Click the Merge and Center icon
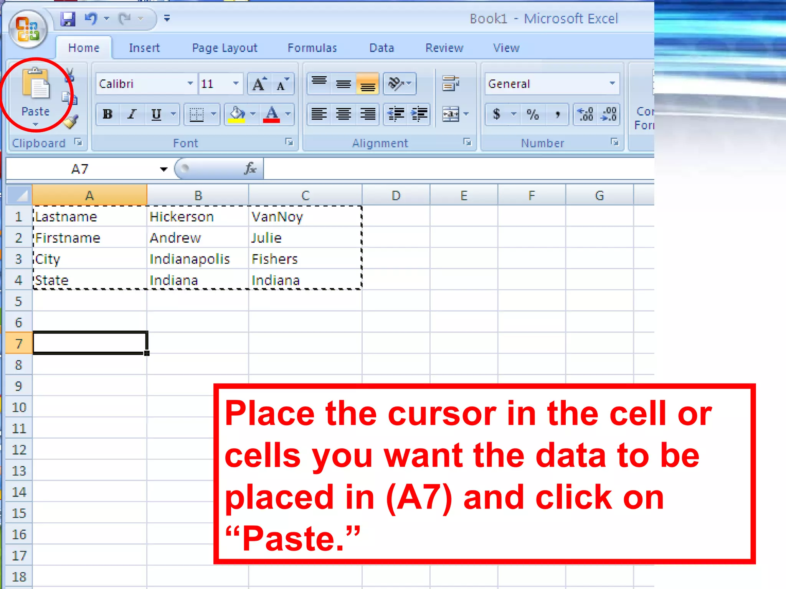The height and width of the screenshot is (589, 786). click(x=451, y=114)
